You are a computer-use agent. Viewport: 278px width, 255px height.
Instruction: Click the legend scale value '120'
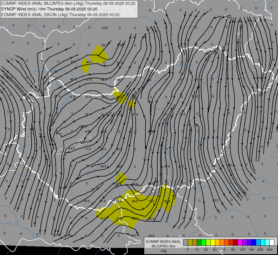tap(242, 250)
